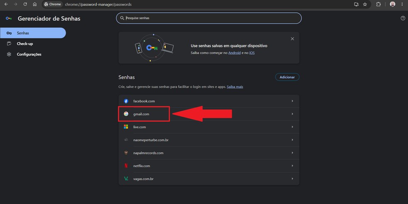Click the Netflix favicon
This screenshot has height=204, width=408.
[x=126, y=166]
